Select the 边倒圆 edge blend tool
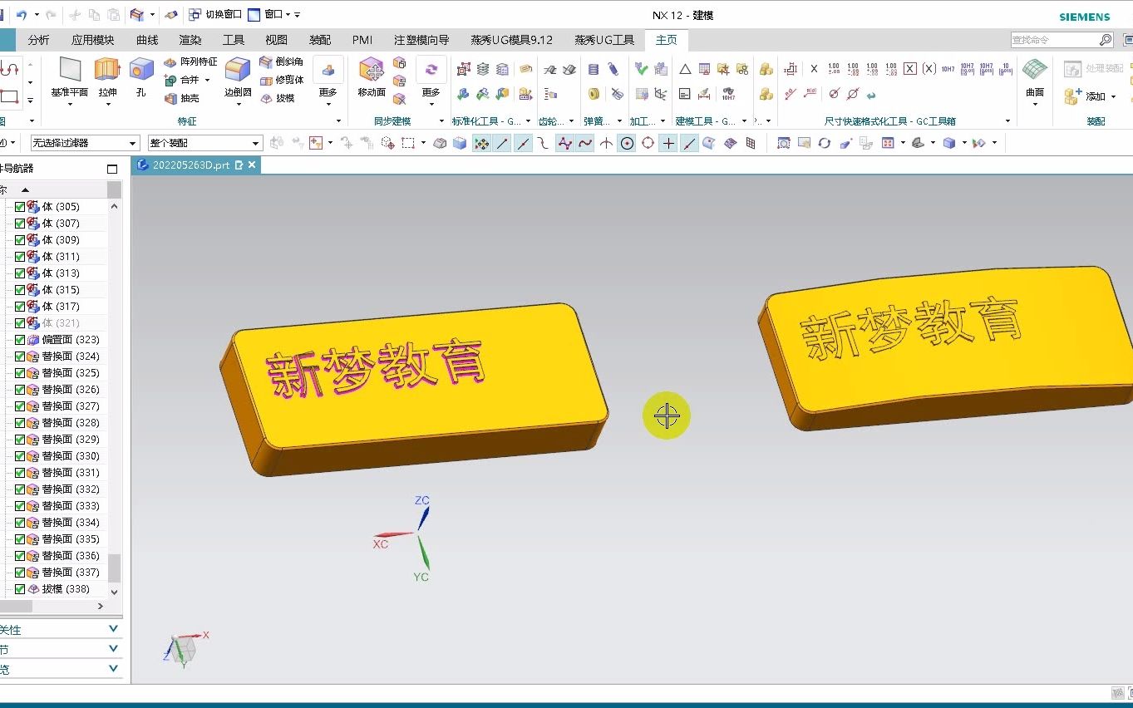The width and height of the screenshot is (1133, 708). 238,76
